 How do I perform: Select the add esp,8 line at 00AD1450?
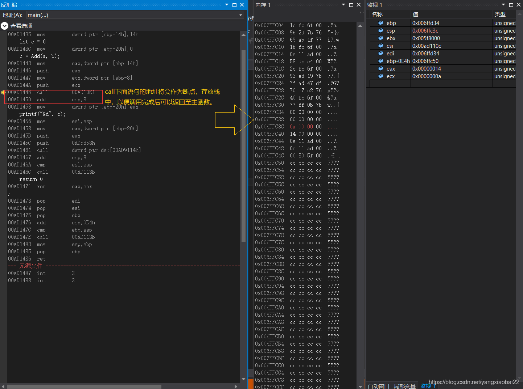47,100
